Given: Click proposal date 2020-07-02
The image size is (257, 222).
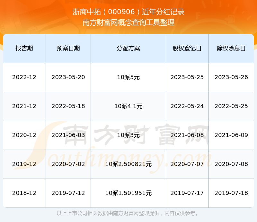Looking at the screenshot, I should [68, 164].
